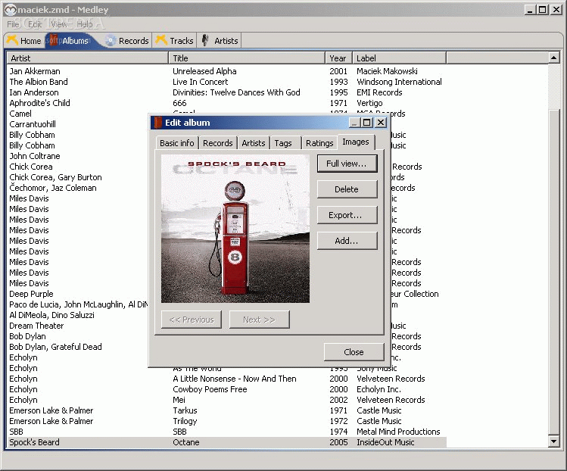The height and width of the screenshot is (471, 567).
Task: Click the title Cowboy Poems Free
Action: [x=210, y=389]
